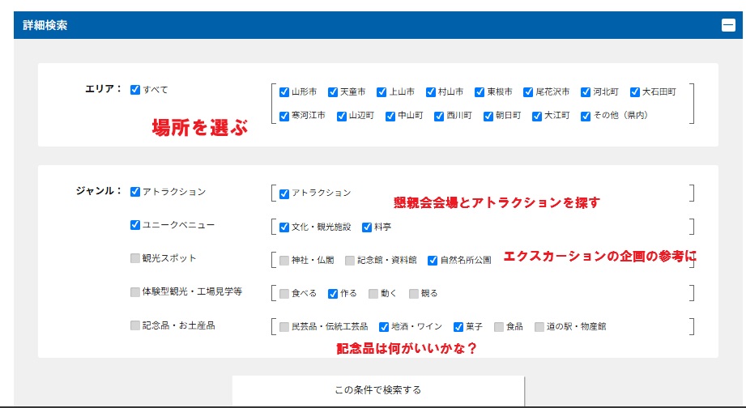The image size is (746, 408).
Task: Uncheck the 寒河江市 checkbox
Action: click(284, 116)
